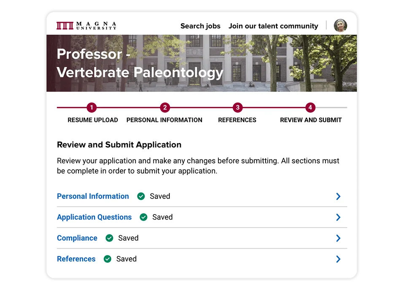The height and width of the screenshot is (291, 403).
Task: Expand the Personal Information section chevron
Action: point(338,196)
